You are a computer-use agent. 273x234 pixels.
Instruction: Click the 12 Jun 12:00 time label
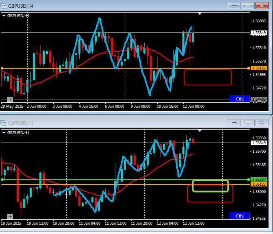pos(194,223)
